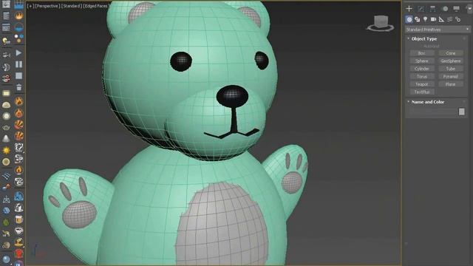Select the yellow rectangle plane light icon
473x266 pixels.
[6, 93]
